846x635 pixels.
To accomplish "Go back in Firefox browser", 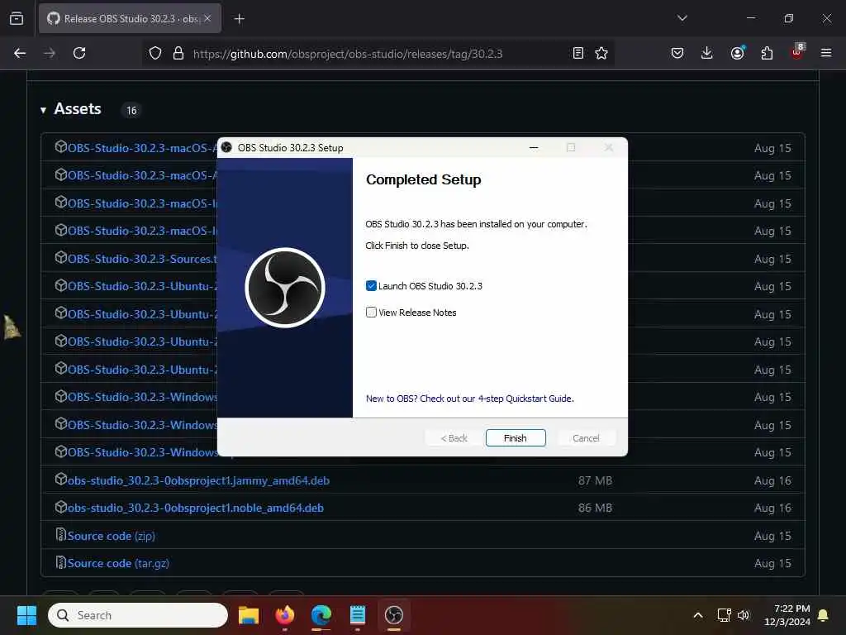I will [x=20, y=53].
